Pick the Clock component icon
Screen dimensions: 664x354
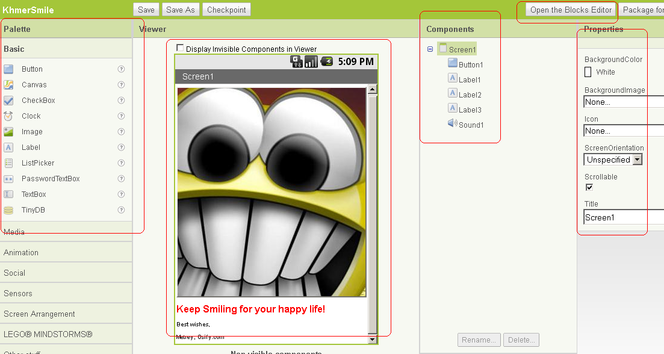coord(8,116)
